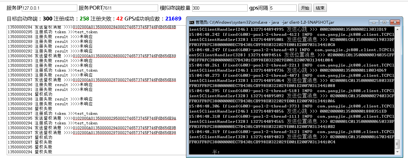Focus the 服务PORT input with 7611

(130, 8)
